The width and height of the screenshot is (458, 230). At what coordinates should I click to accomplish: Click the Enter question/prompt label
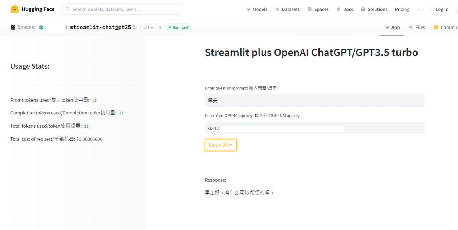coord(243,88)
